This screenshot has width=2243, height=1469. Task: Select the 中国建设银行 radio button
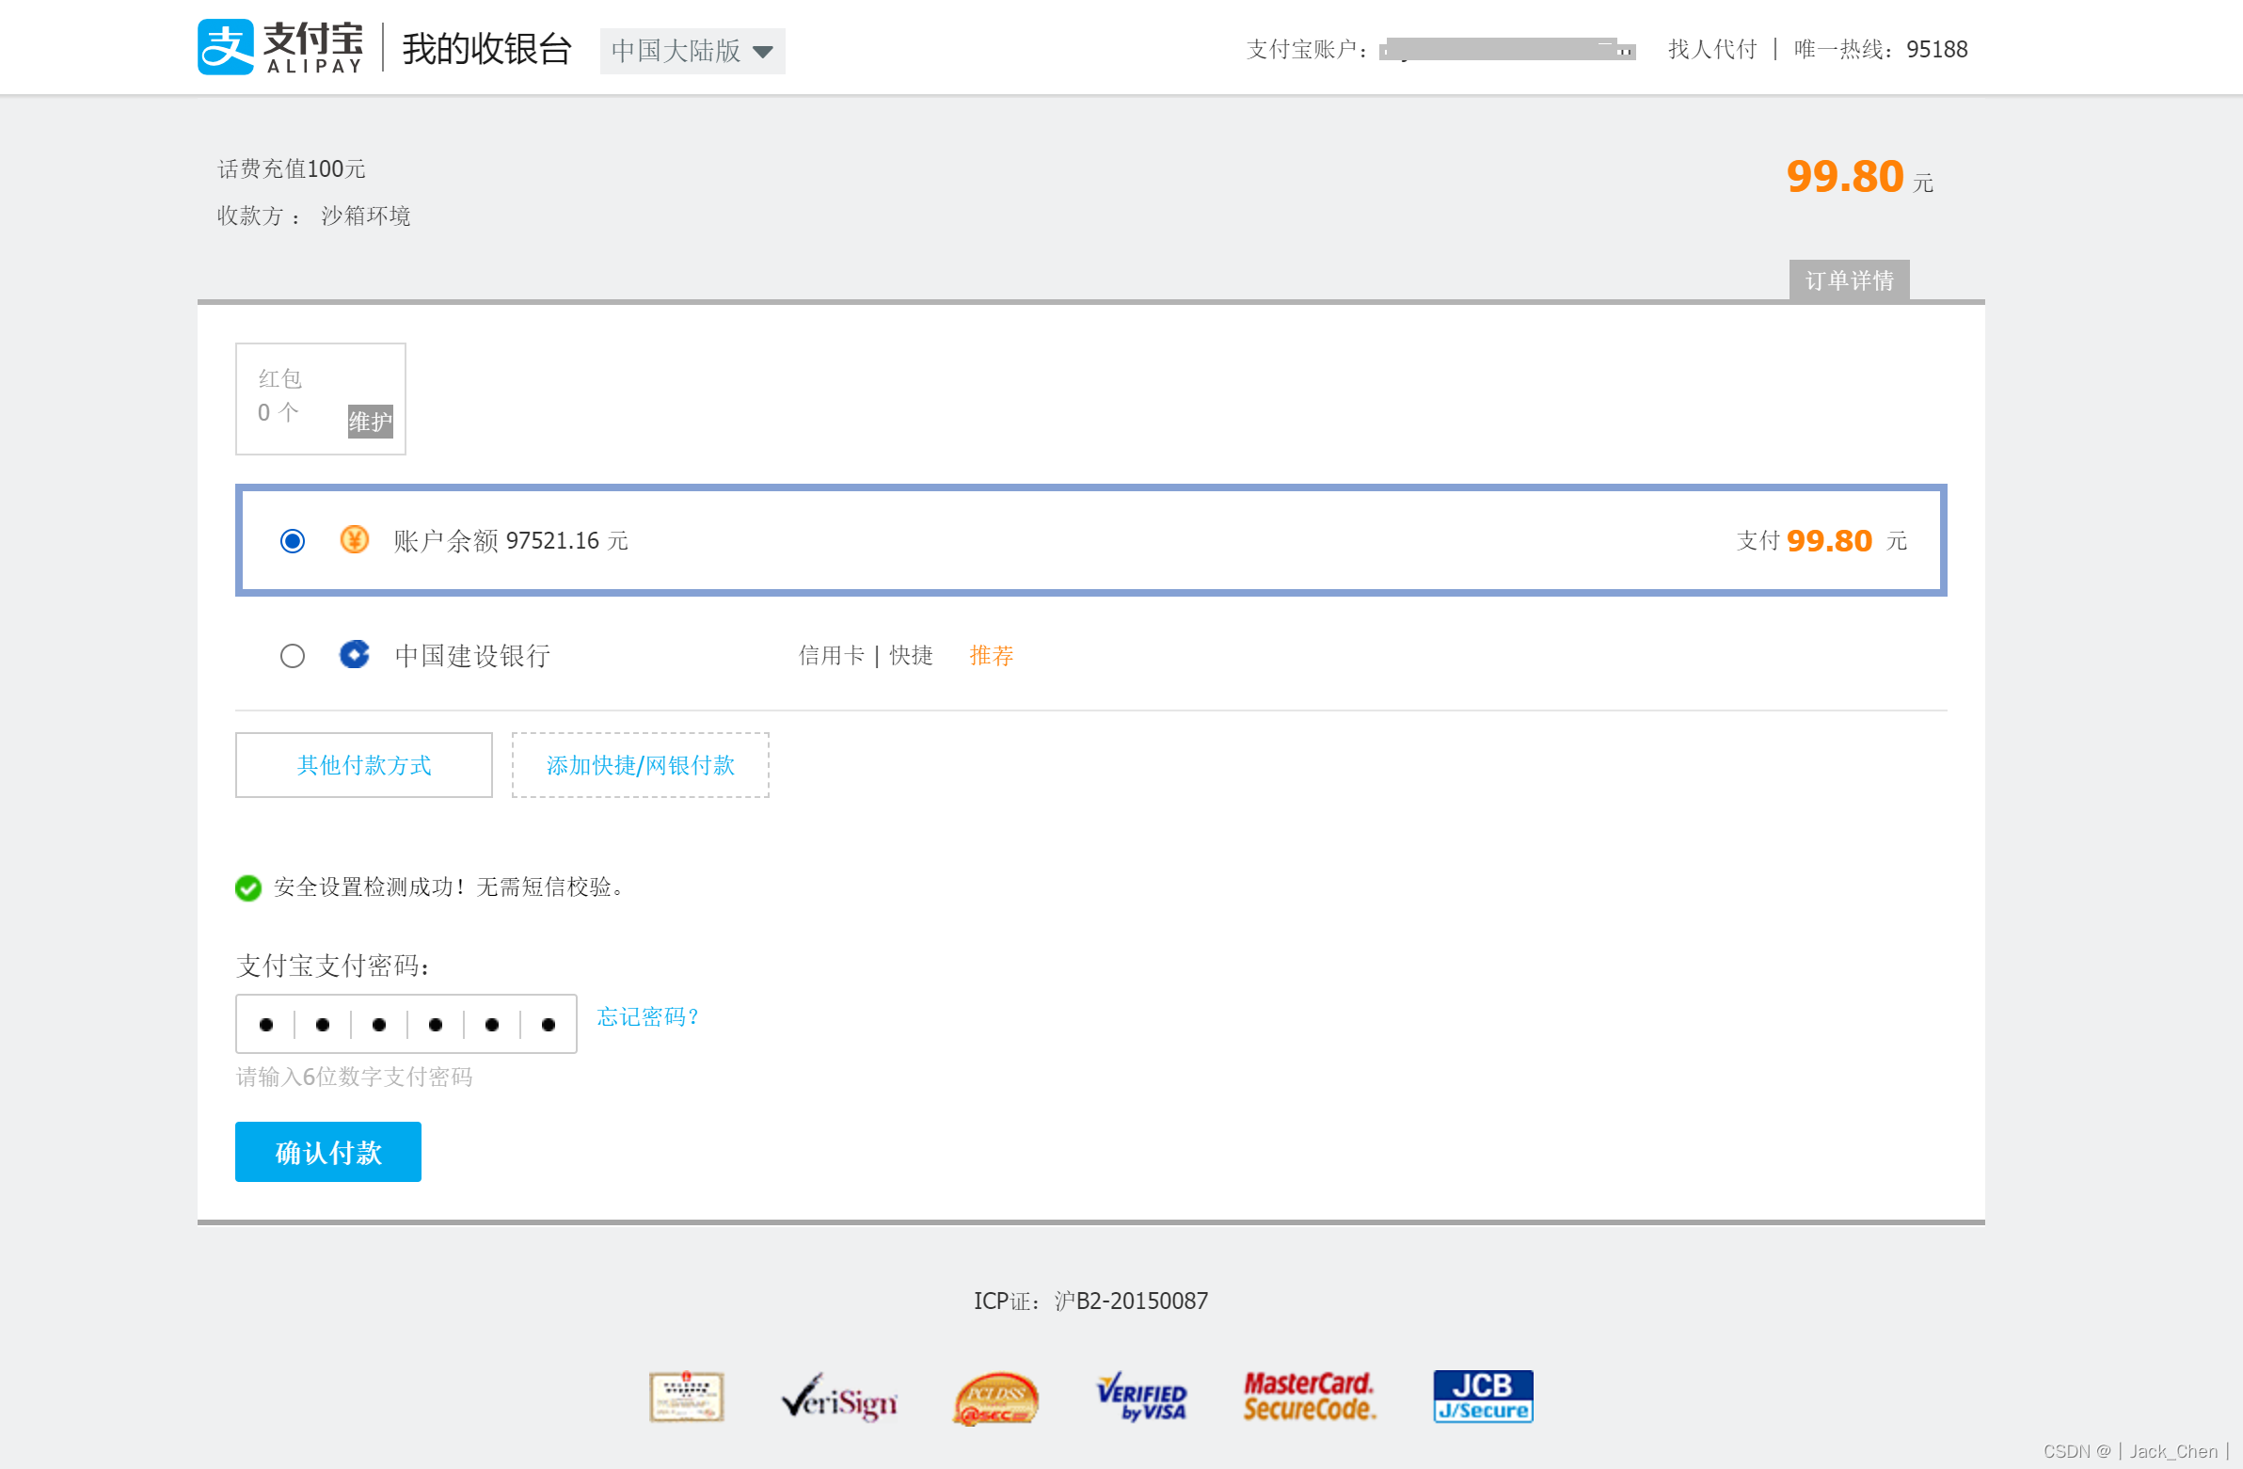pos(293,655)
